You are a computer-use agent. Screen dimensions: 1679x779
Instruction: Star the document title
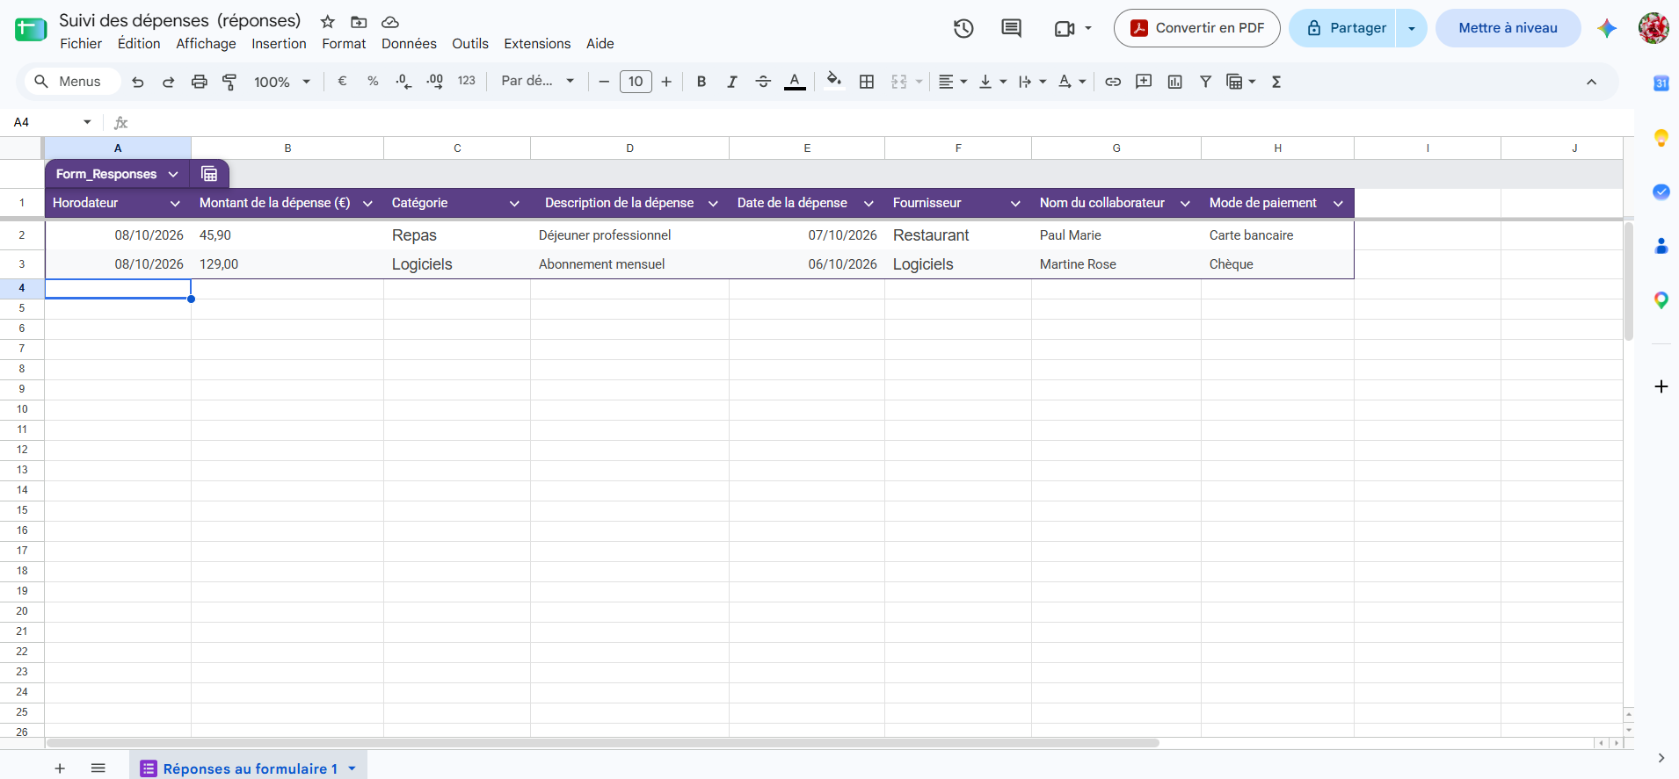click(x=327, y=22)
